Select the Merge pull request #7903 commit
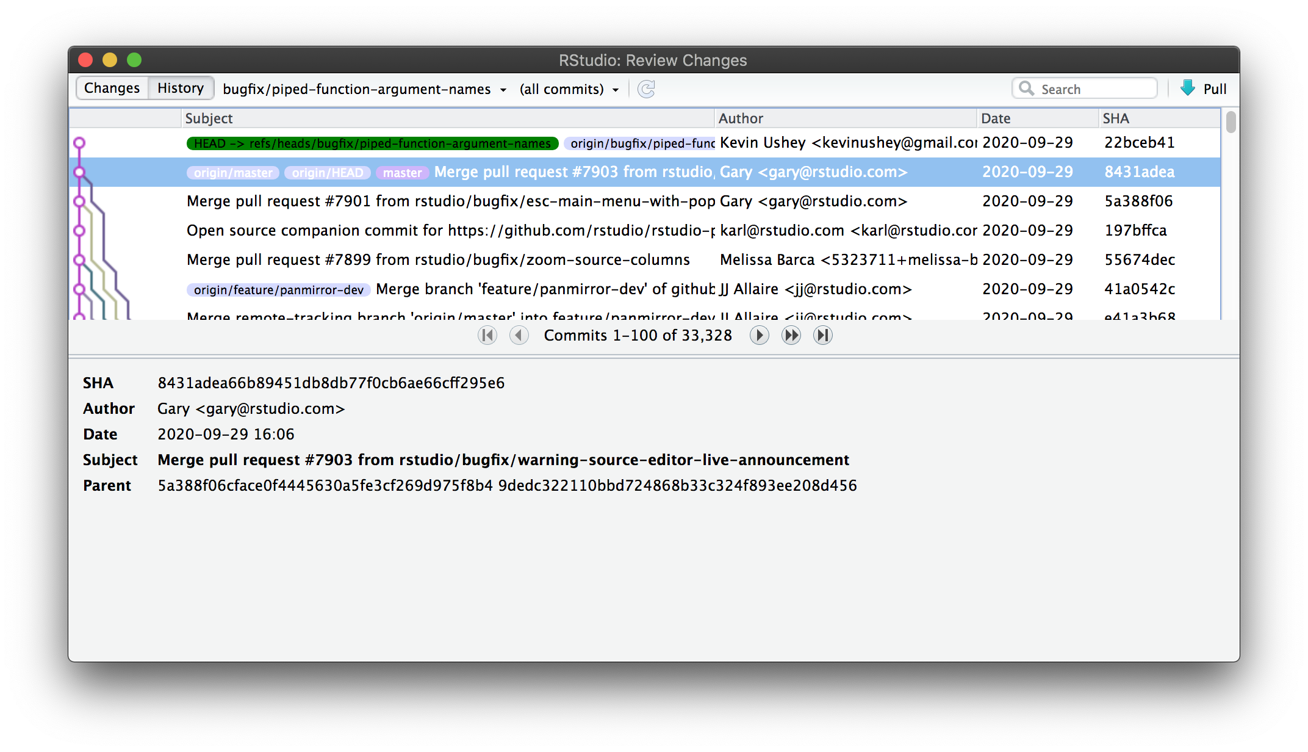This screenshot has height=752, width=1308. pyautogui.click(x=644, y=172)
